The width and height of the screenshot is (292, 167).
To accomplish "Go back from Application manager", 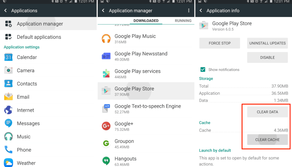I will point(103,10).
